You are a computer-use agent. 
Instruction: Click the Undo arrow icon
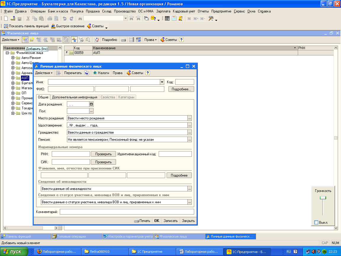(65, 19)
